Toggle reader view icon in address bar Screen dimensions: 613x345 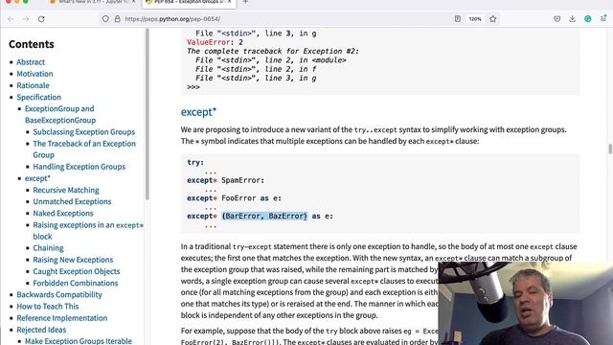coord(458,19)
